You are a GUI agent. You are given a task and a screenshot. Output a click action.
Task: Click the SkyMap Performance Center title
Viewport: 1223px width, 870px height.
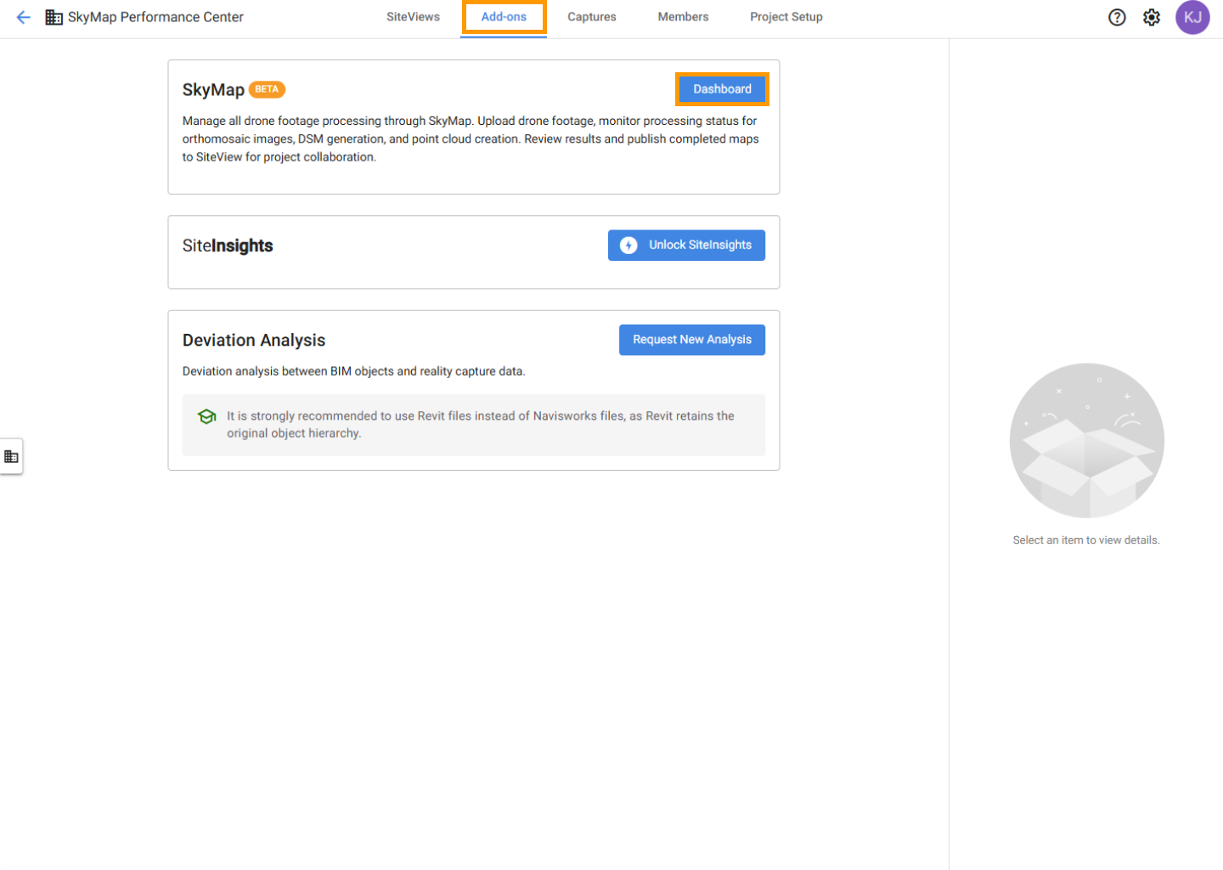point(155,17)
